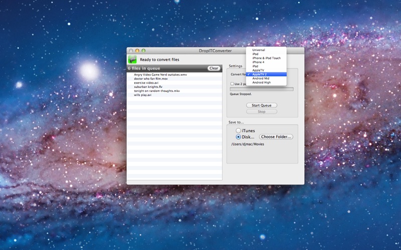Choose iPhone & iPod Touch preset
Screen dimensions: 401x250
tap(266, 58)
